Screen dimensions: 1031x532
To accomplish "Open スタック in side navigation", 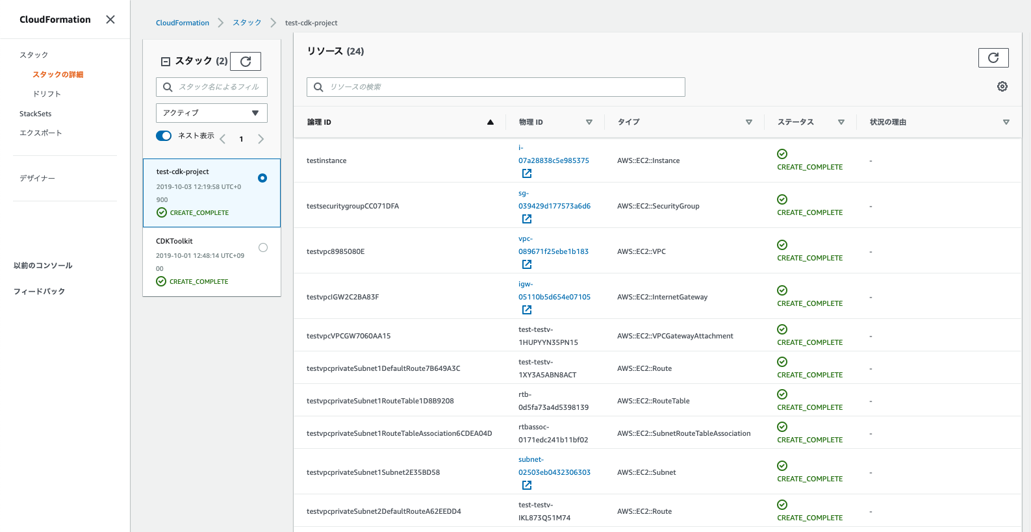I will [x=34, y=55].
